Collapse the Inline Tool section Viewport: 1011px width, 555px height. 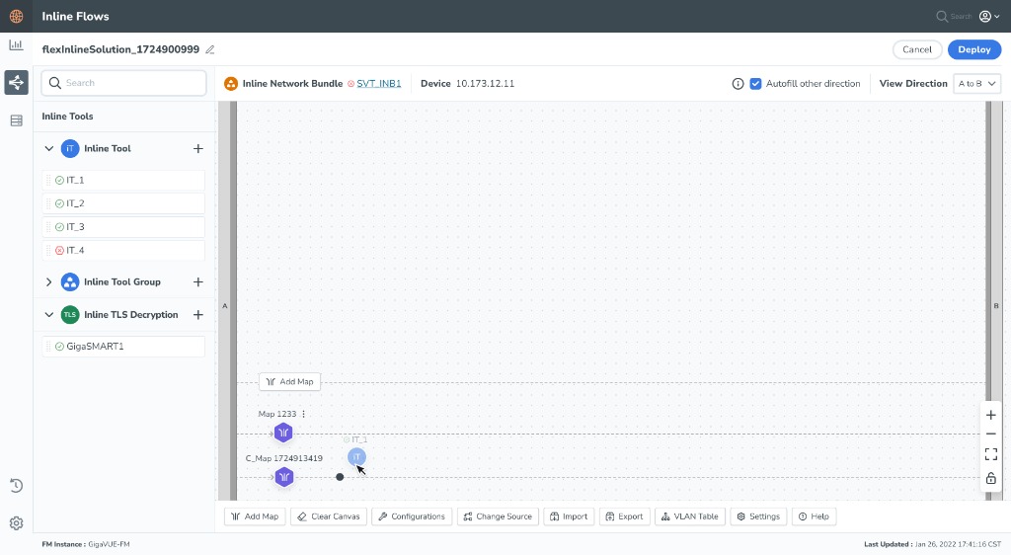click(49, 148)
